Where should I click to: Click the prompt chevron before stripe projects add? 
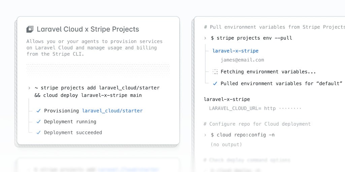pos(29,88)
